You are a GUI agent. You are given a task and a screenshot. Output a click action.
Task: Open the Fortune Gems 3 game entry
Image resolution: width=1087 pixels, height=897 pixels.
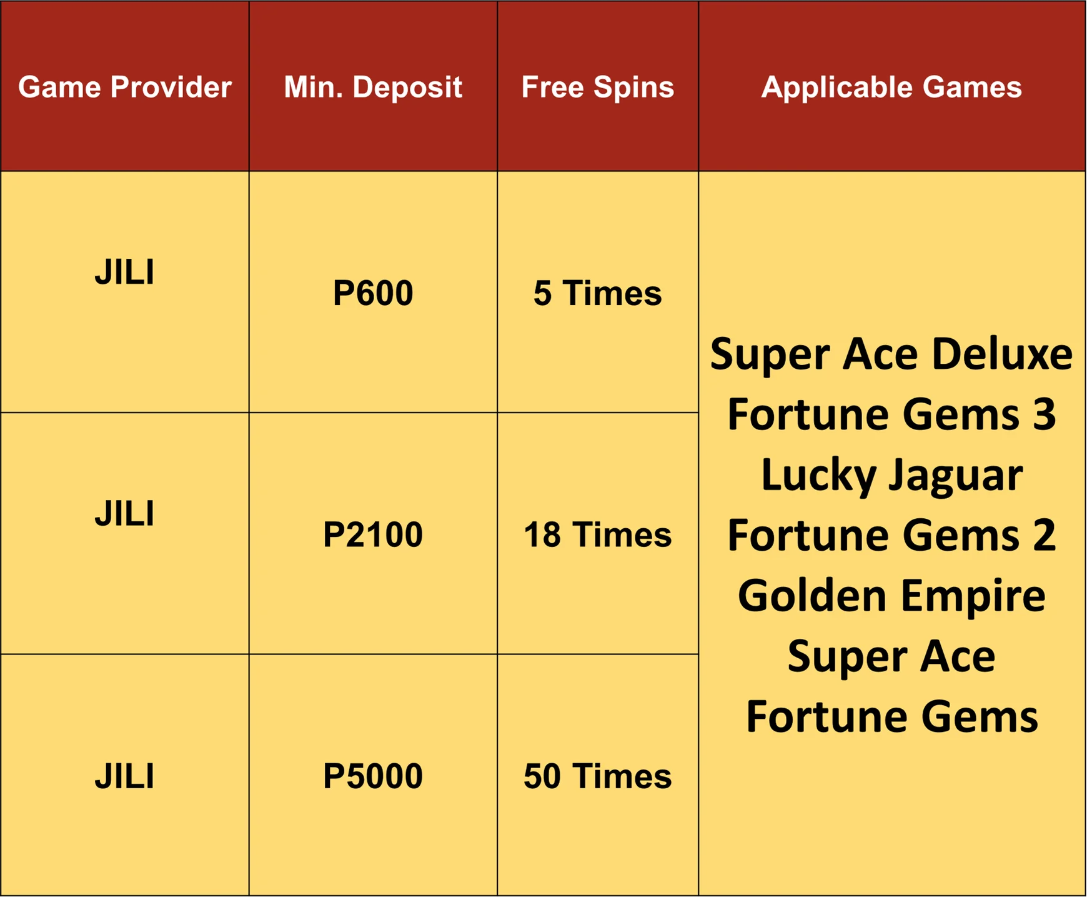tap(891, 414)
